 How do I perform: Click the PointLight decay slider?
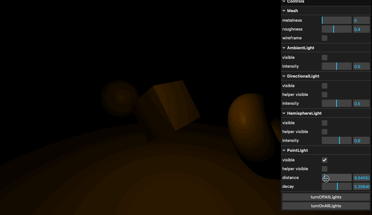coord(336,186)
